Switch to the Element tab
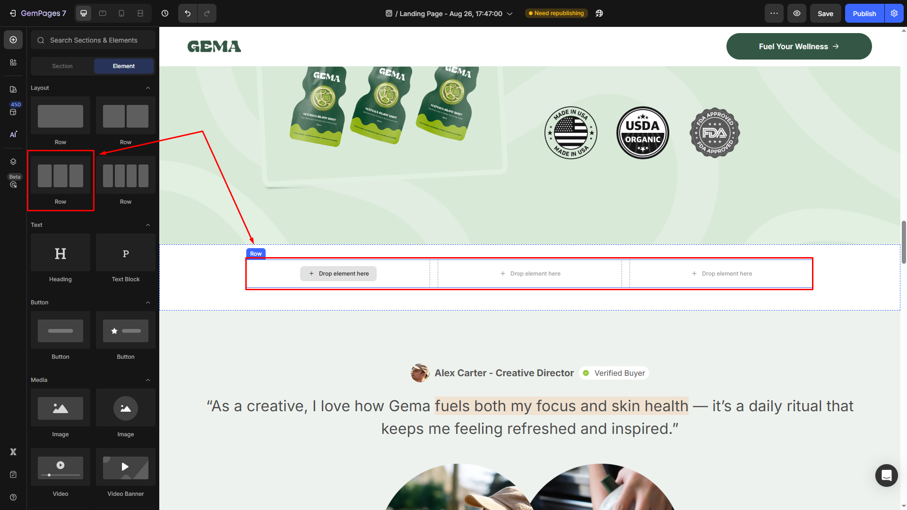 coord(124,66)
